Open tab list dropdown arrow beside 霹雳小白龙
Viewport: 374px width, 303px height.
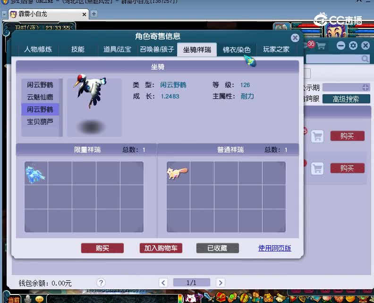pos(4,14)
